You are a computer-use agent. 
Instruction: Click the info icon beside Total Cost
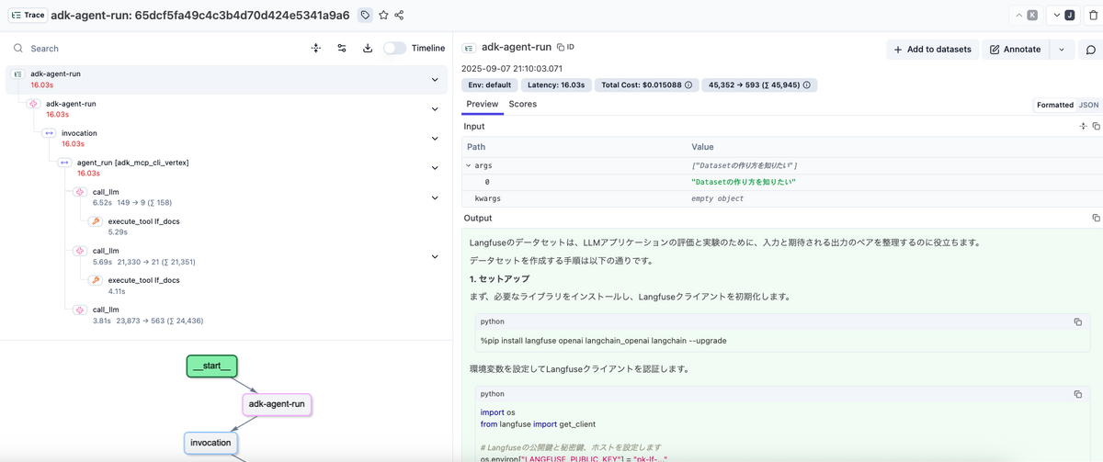pos(688,85)
